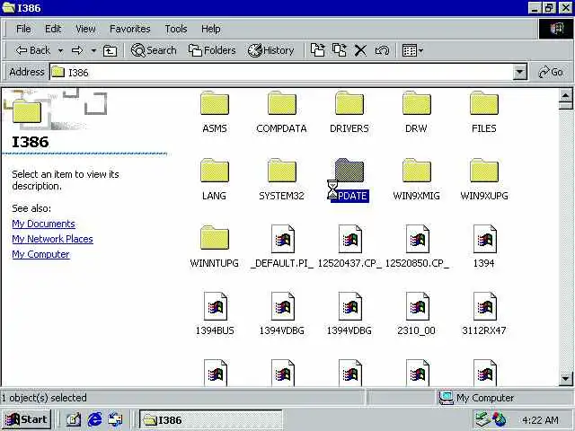Screen dimensions: 575x431
Task: Click the system tray clock 4:22 AM
Action: click(x=540, y=420)
